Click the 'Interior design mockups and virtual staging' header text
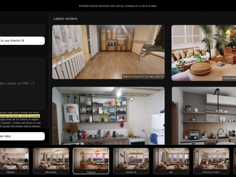 [x=118, y=6]
